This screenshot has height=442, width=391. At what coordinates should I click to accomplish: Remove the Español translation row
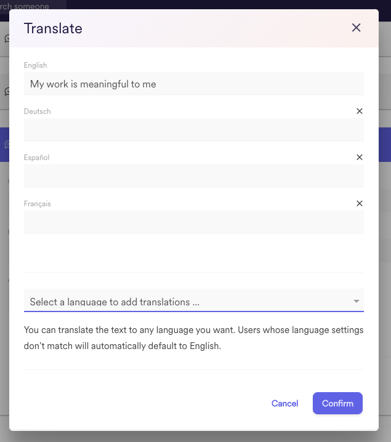[360, 158]
